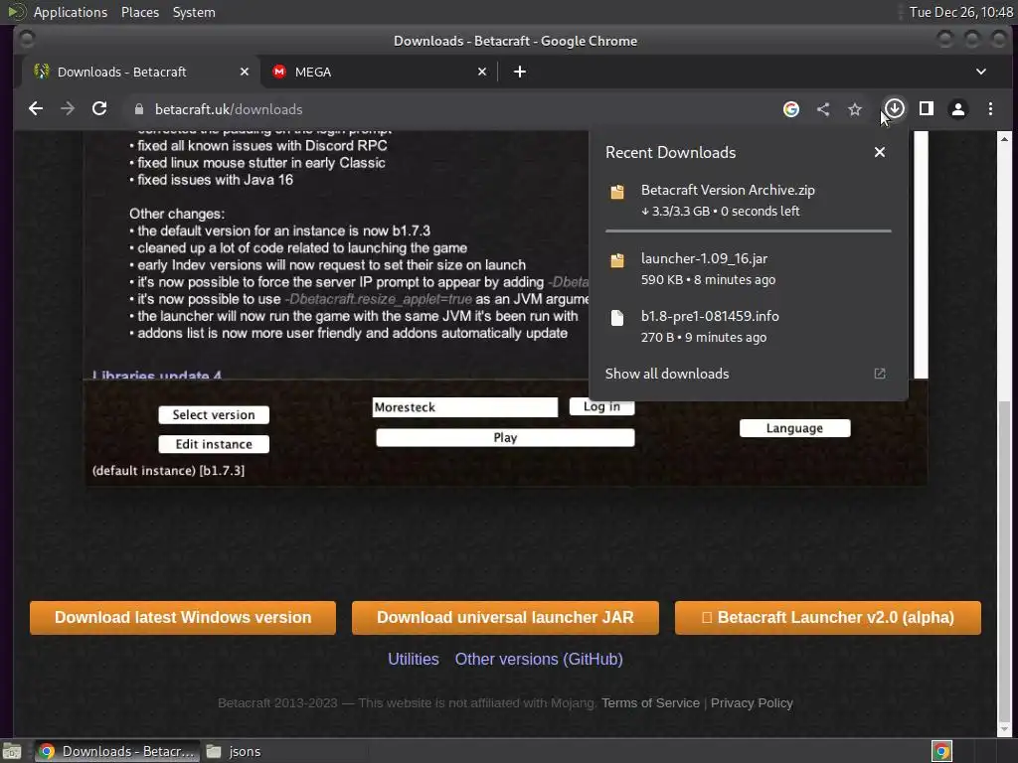Close the Downloads - Betacraft tab
Screen dimensions: 1018x763
click(245, 72)
